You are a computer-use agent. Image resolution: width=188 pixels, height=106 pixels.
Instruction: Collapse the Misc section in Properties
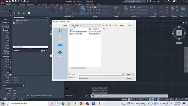click(23, 86)
